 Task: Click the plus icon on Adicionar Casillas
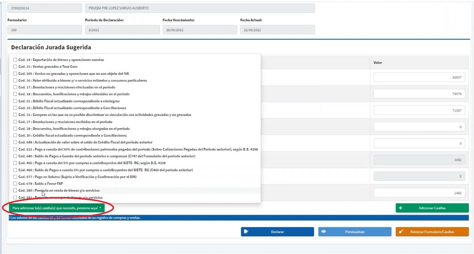pos(400,208)
